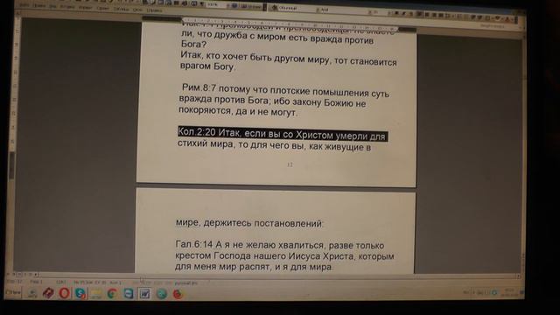Open the Формат menu
Viewport: 560px width, 315px height.
(85, 8)
